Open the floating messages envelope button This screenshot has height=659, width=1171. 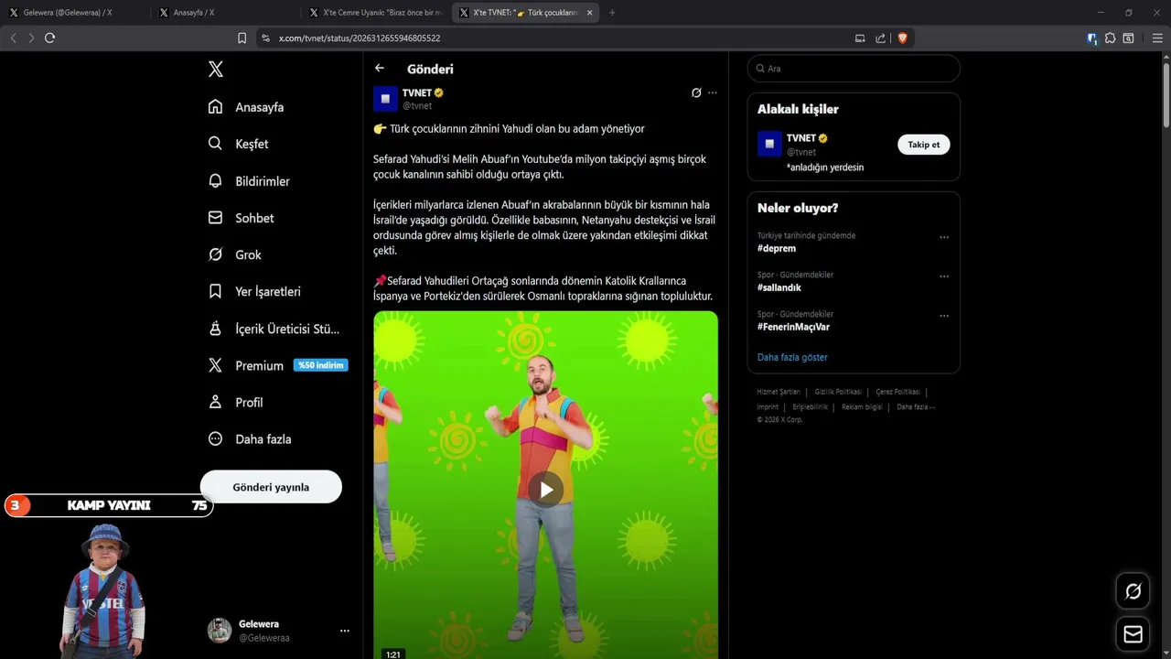1133,634
